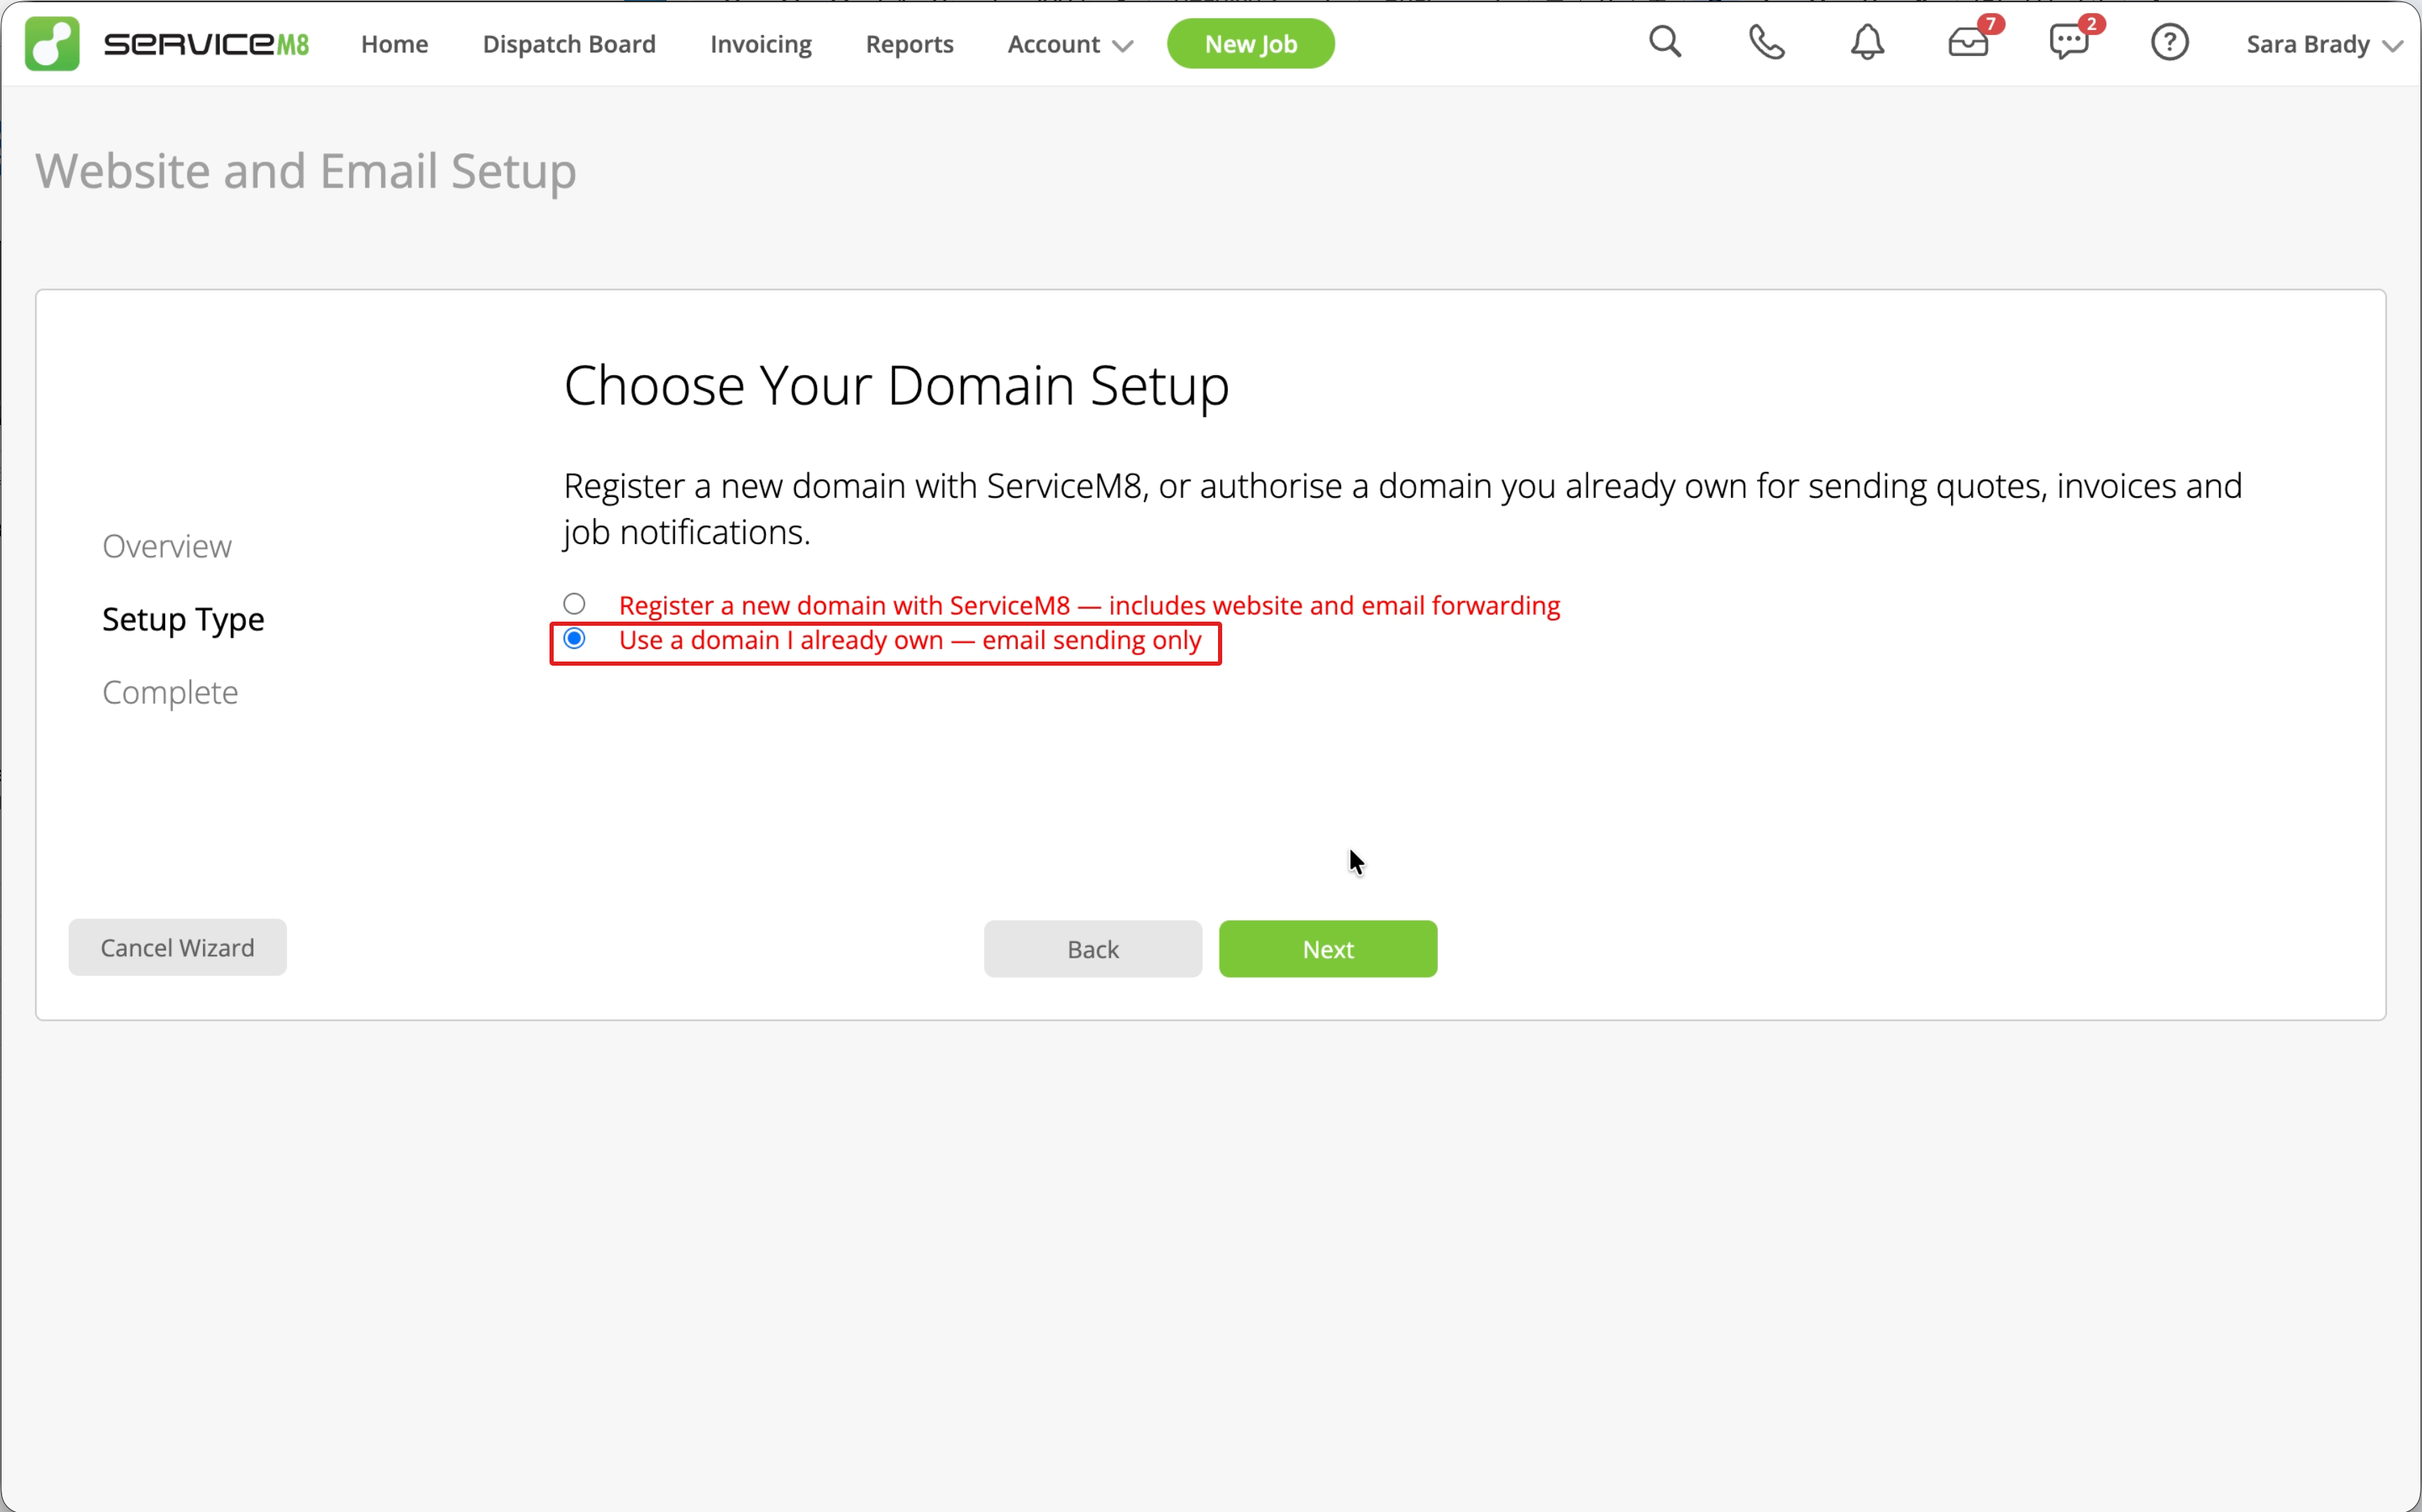Go to the Home menu item
Image resolution: width=2422 pixels, height=1512 pixels.
click(x=395, y=44)
